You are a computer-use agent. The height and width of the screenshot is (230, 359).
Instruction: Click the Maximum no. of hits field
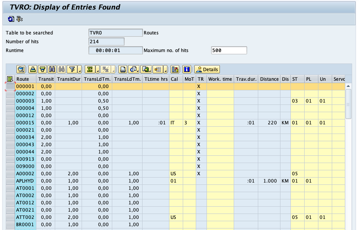[x=229, y=50]
